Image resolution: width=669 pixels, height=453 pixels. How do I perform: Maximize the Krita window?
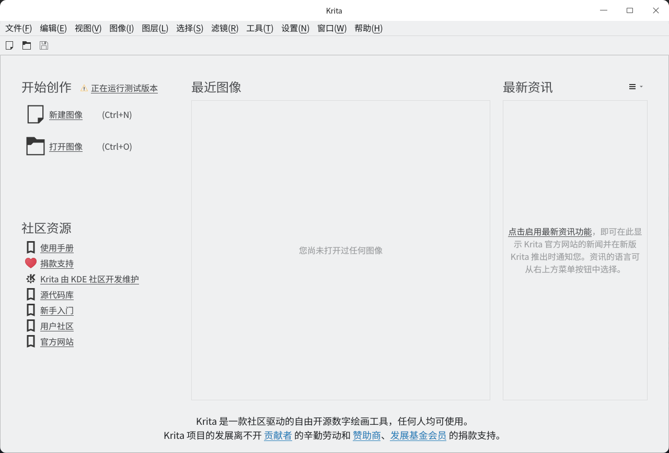point(630,10)
